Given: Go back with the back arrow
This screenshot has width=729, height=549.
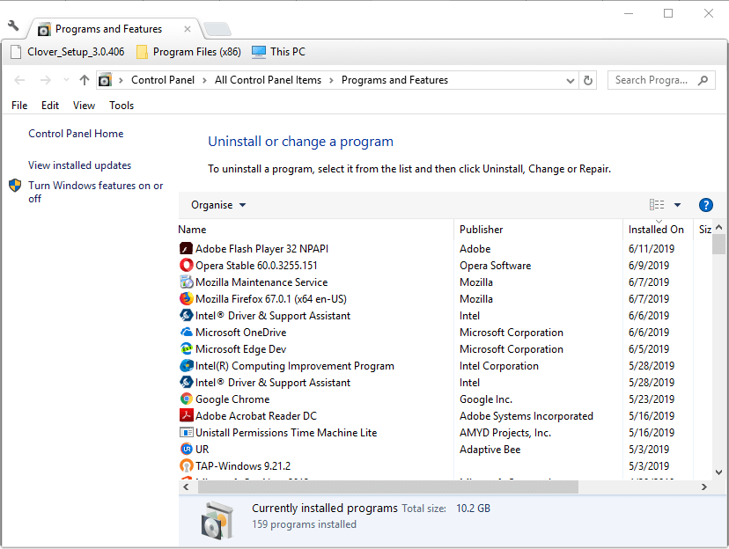Looking at the screenshot, I should click(x=19, y=80).
